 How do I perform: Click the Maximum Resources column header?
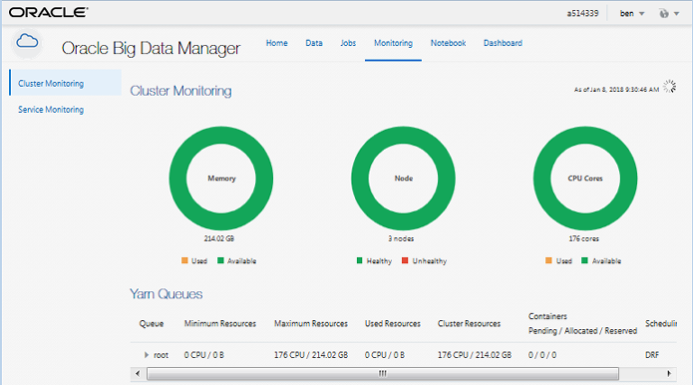pyautogui.click(x=311, y=323)
